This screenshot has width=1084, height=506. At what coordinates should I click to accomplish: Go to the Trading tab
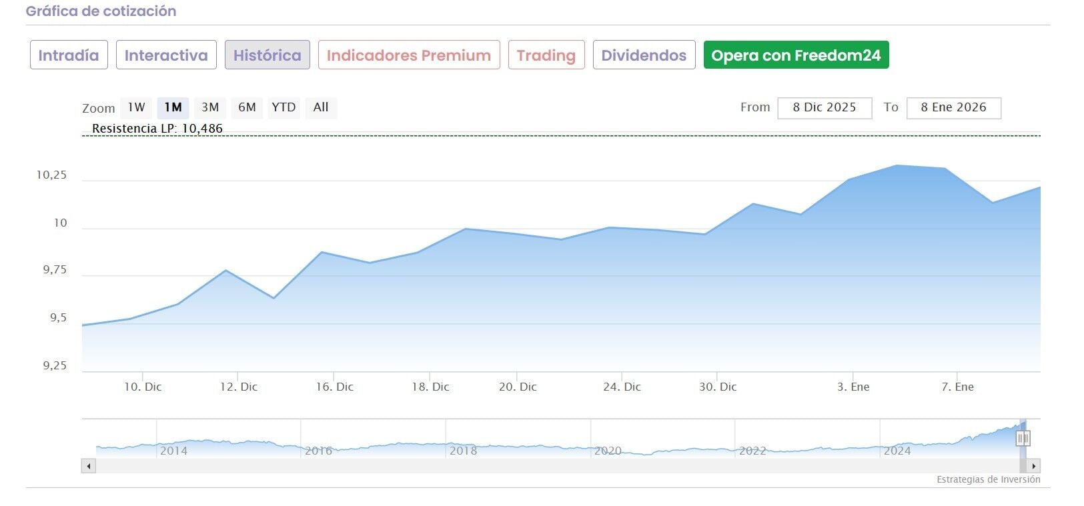tap(546, 55)
